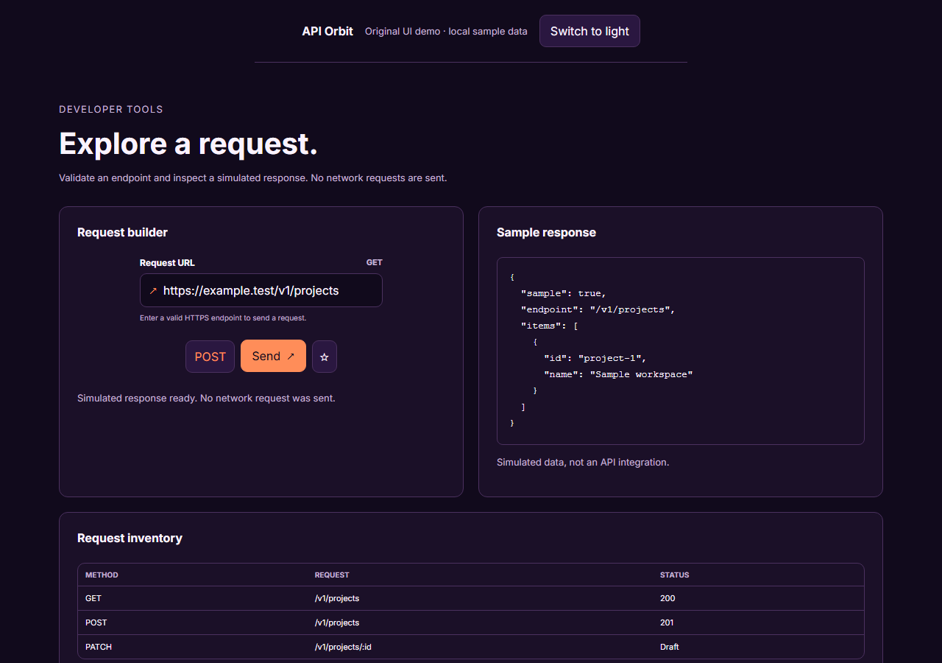
Task: Click the "Simulated response ready" status message
Action: tap(206, 398)
